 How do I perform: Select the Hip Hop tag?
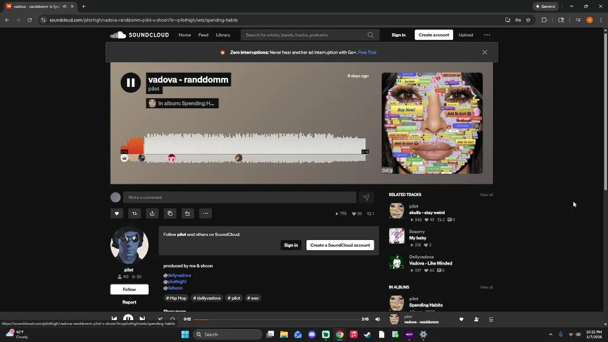coord(176,298)
